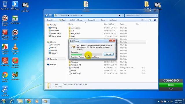Open the Shared Space desktop icon
Image resolution: width=185 pixels, height=104 pixels.
(x=15, y=20)
